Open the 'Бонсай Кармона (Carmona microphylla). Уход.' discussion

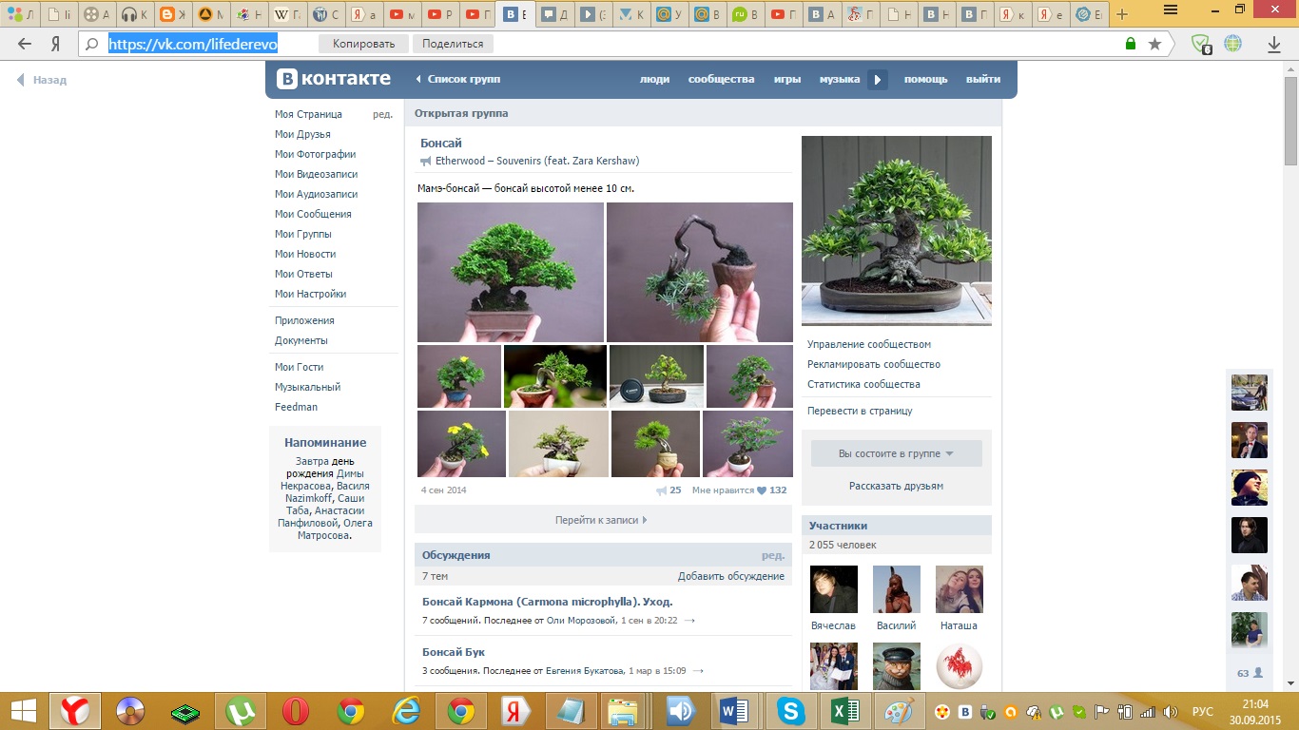pos(547,602)
